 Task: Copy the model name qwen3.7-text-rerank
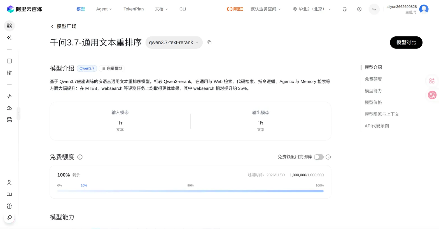pyautogui.click(x=209, y=42)
